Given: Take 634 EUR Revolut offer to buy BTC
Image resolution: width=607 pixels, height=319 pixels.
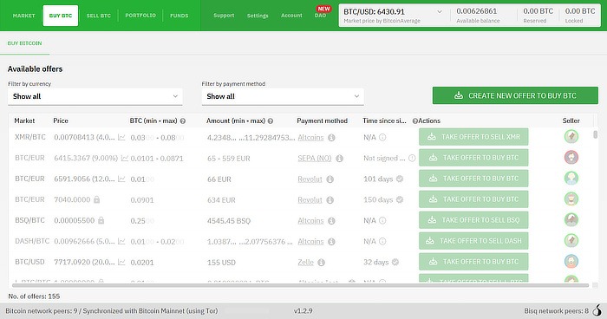Looking at the screenshot, I should coord(473,199).
